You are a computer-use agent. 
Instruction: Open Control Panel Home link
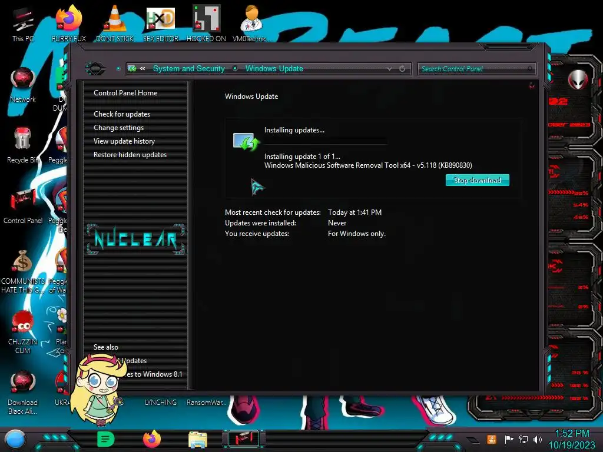tap(125, 92)
